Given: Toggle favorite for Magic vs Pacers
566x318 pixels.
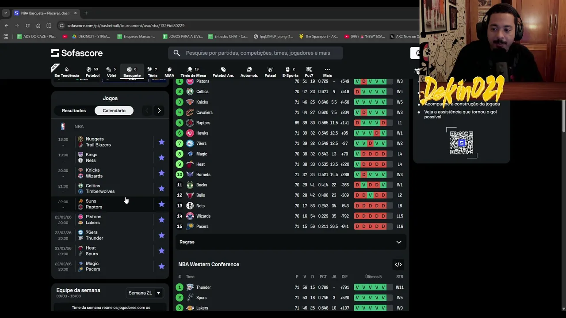Looking at the screenshot, I should click(161, 266).
